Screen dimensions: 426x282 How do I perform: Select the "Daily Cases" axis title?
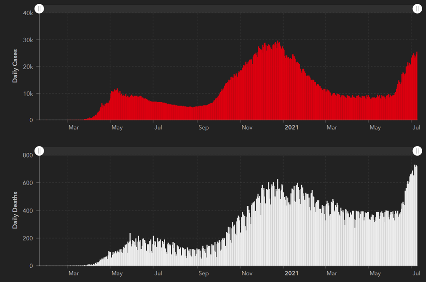[15, 66]
